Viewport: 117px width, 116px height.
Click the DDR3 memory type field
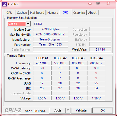pyautogui.click(x=72, y=24)
